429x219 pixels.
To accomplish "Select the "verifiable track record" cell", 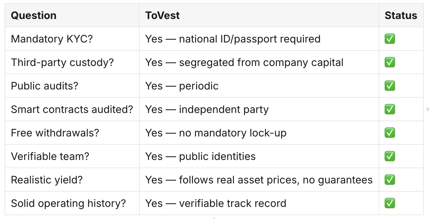I will tap(259, 203).
